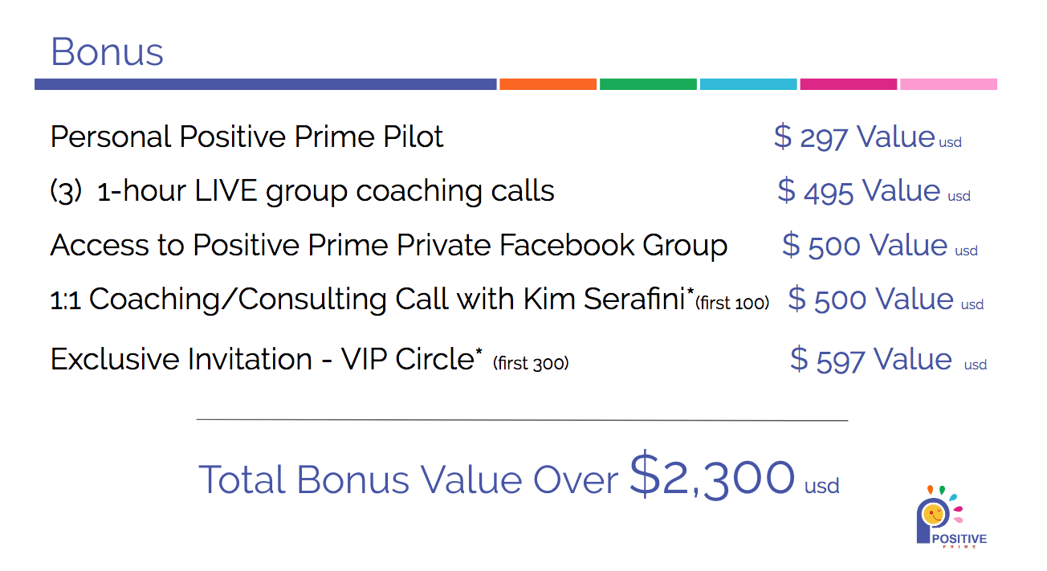Image resolution: width=1047 pixels, height=571 pixels.
Task: Click the magenta header bar segment
Action: click(849, 84)
